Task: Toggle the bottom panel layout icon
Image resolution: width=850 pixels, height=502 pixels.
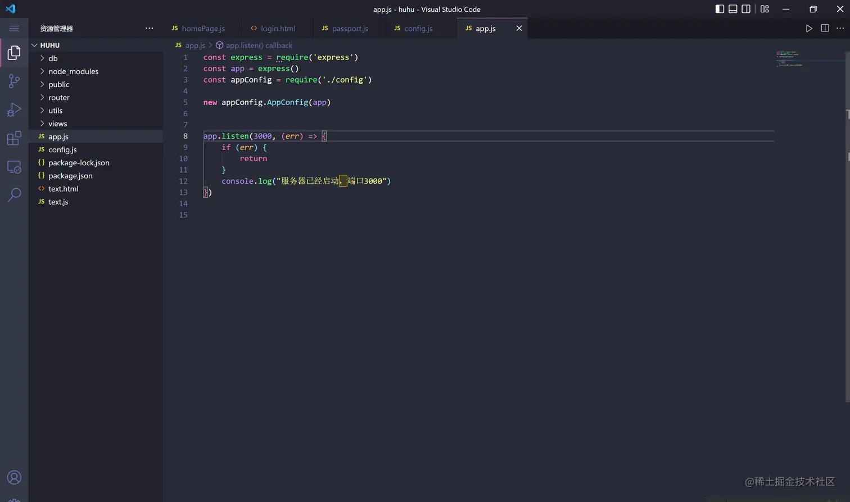Action: 733,9
